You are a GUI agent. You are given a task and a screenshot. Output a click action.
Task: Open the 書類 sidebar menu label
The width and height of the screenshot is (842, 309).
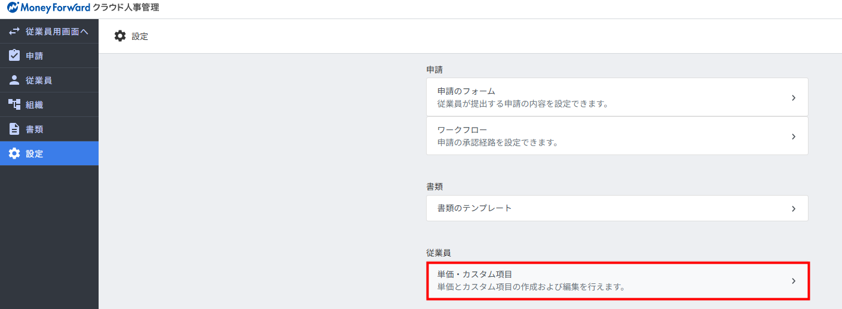34,129
